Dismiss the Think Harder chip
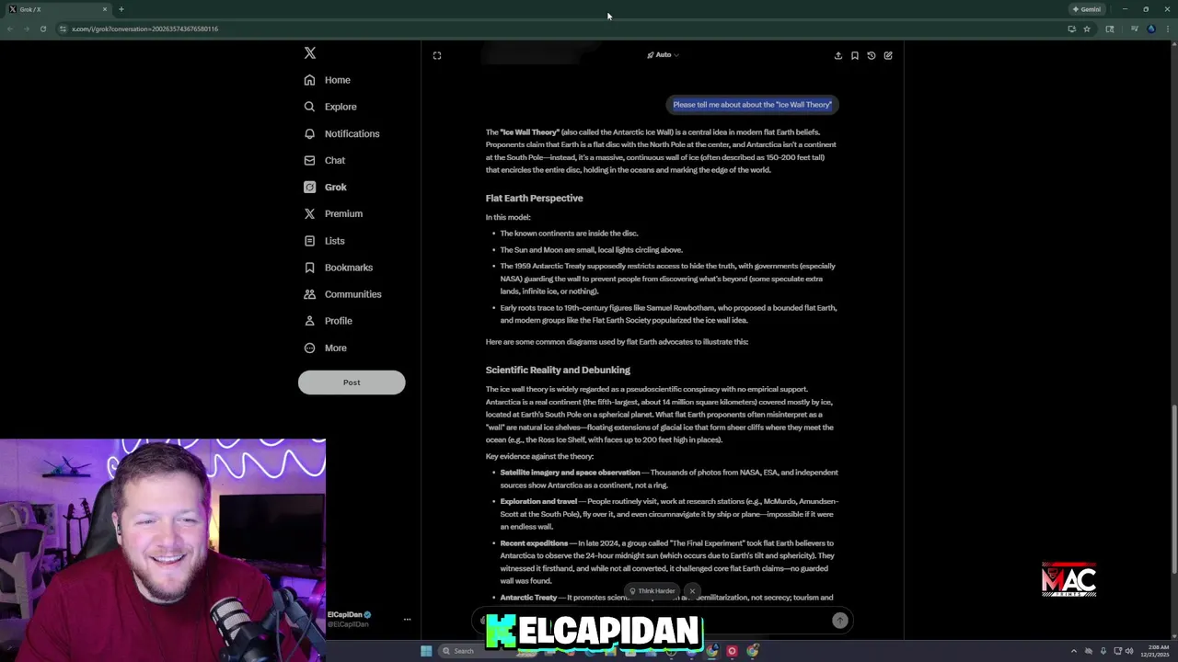Image resolution: width=1178 pixels, height=662 pixels. (692, 591)
